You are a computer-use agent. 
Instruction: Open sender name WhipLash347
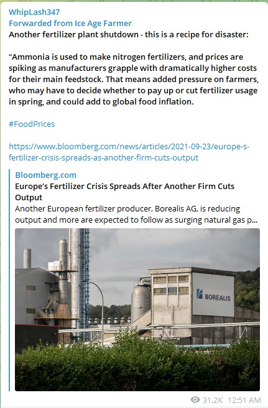tap(34, 12)
